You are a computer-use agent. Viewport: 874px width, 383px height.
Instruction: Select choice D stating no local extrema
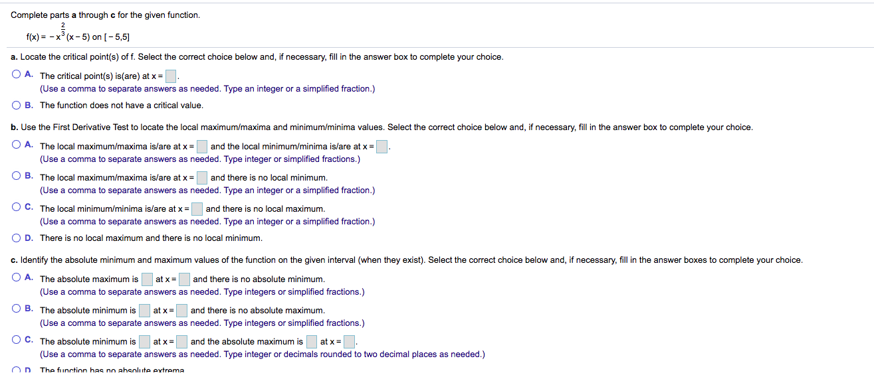click(x=15, y=238)
